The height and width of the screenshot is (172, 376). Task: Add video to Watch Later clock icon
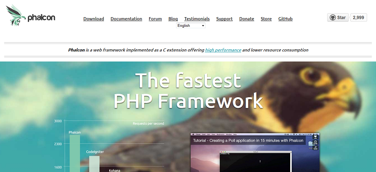pyautogui.click(x=315, y=143)
